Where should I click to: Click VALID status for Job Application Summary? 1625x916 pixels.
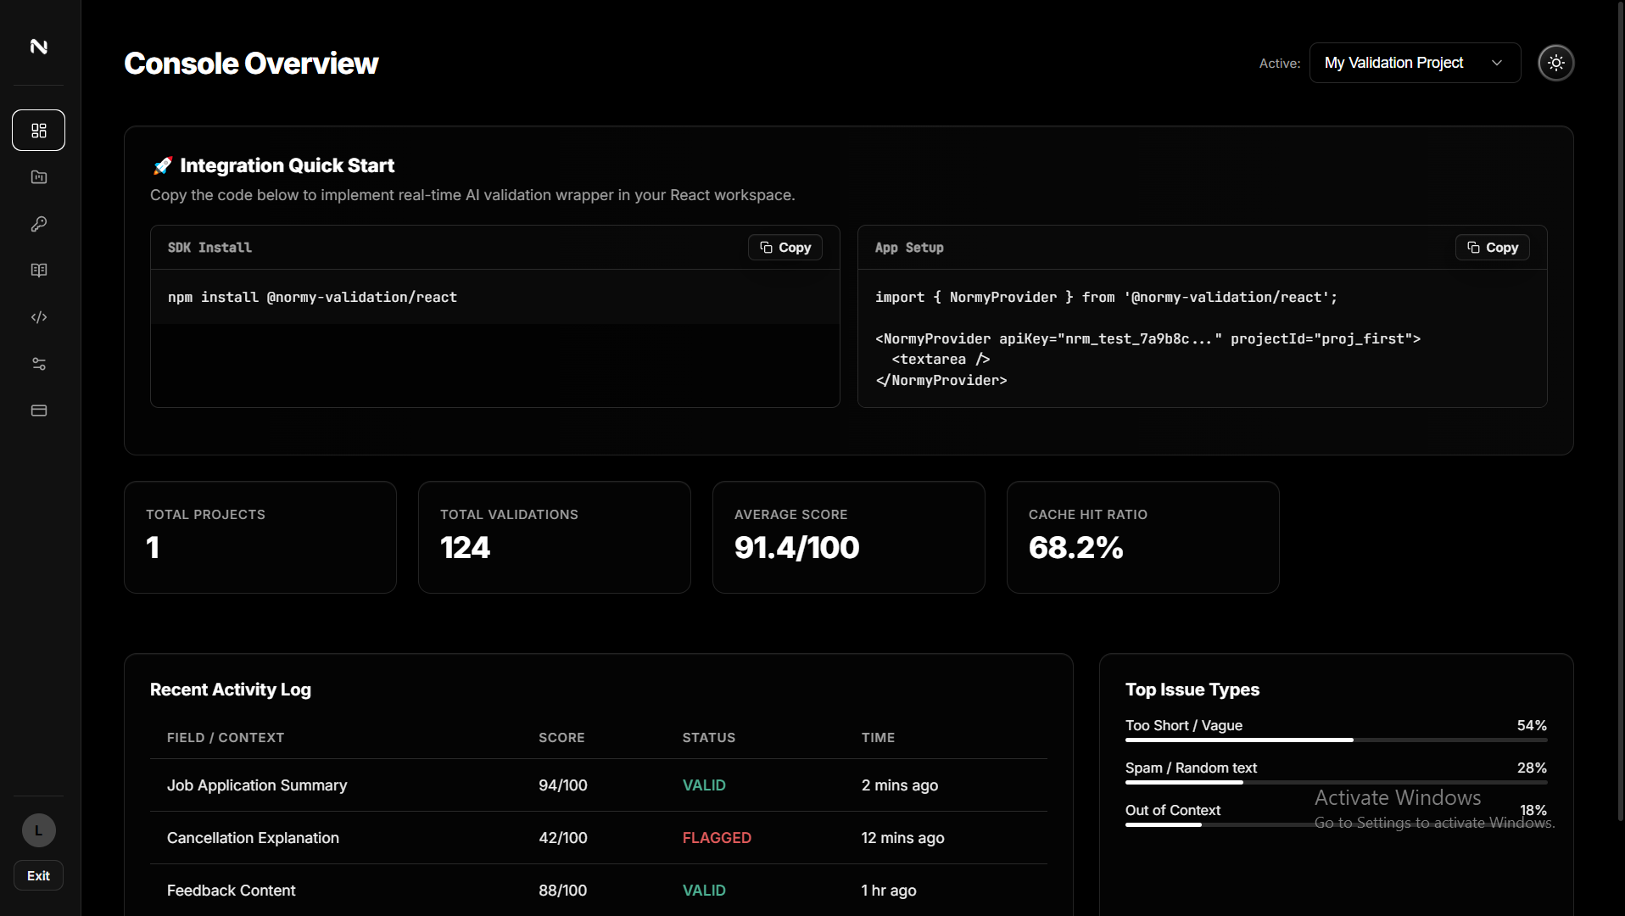click(704, 785)
